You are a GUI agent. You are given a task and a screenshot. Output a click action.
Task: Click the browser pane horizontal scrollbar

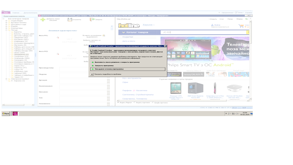pyautogui.click(x=183, y=101)
